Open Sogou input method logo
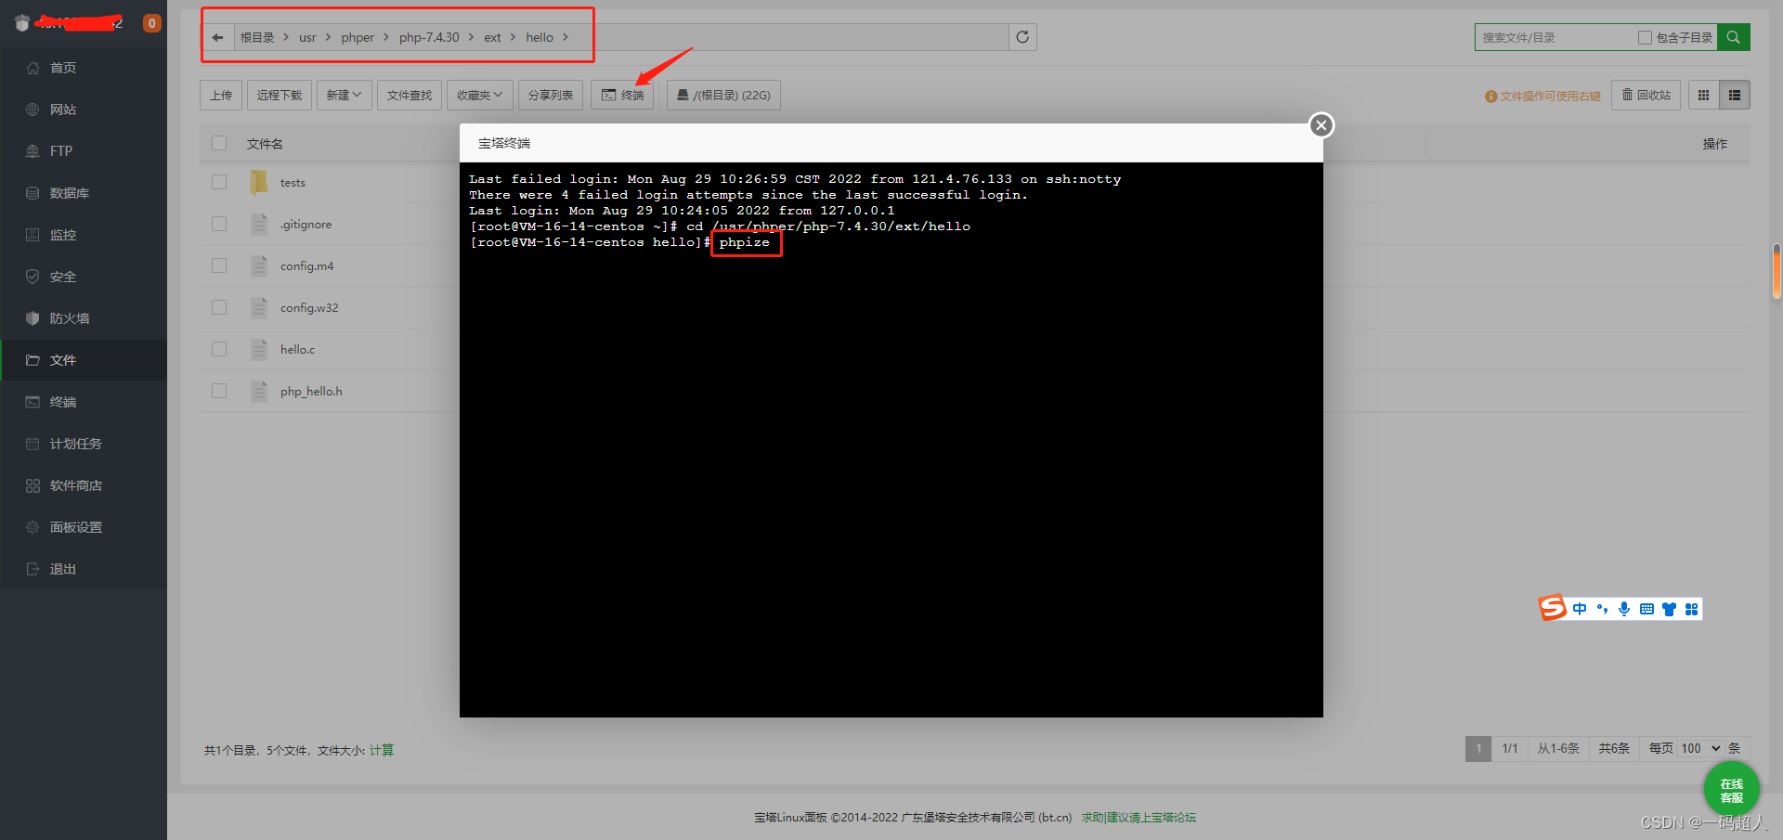The width and height of the screenshot is (1783, 840). point(1553,608)
